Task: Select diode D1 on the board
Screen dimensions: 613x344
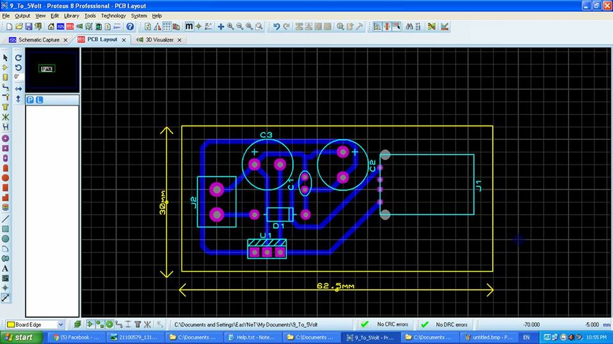Action: click(280, 215)
